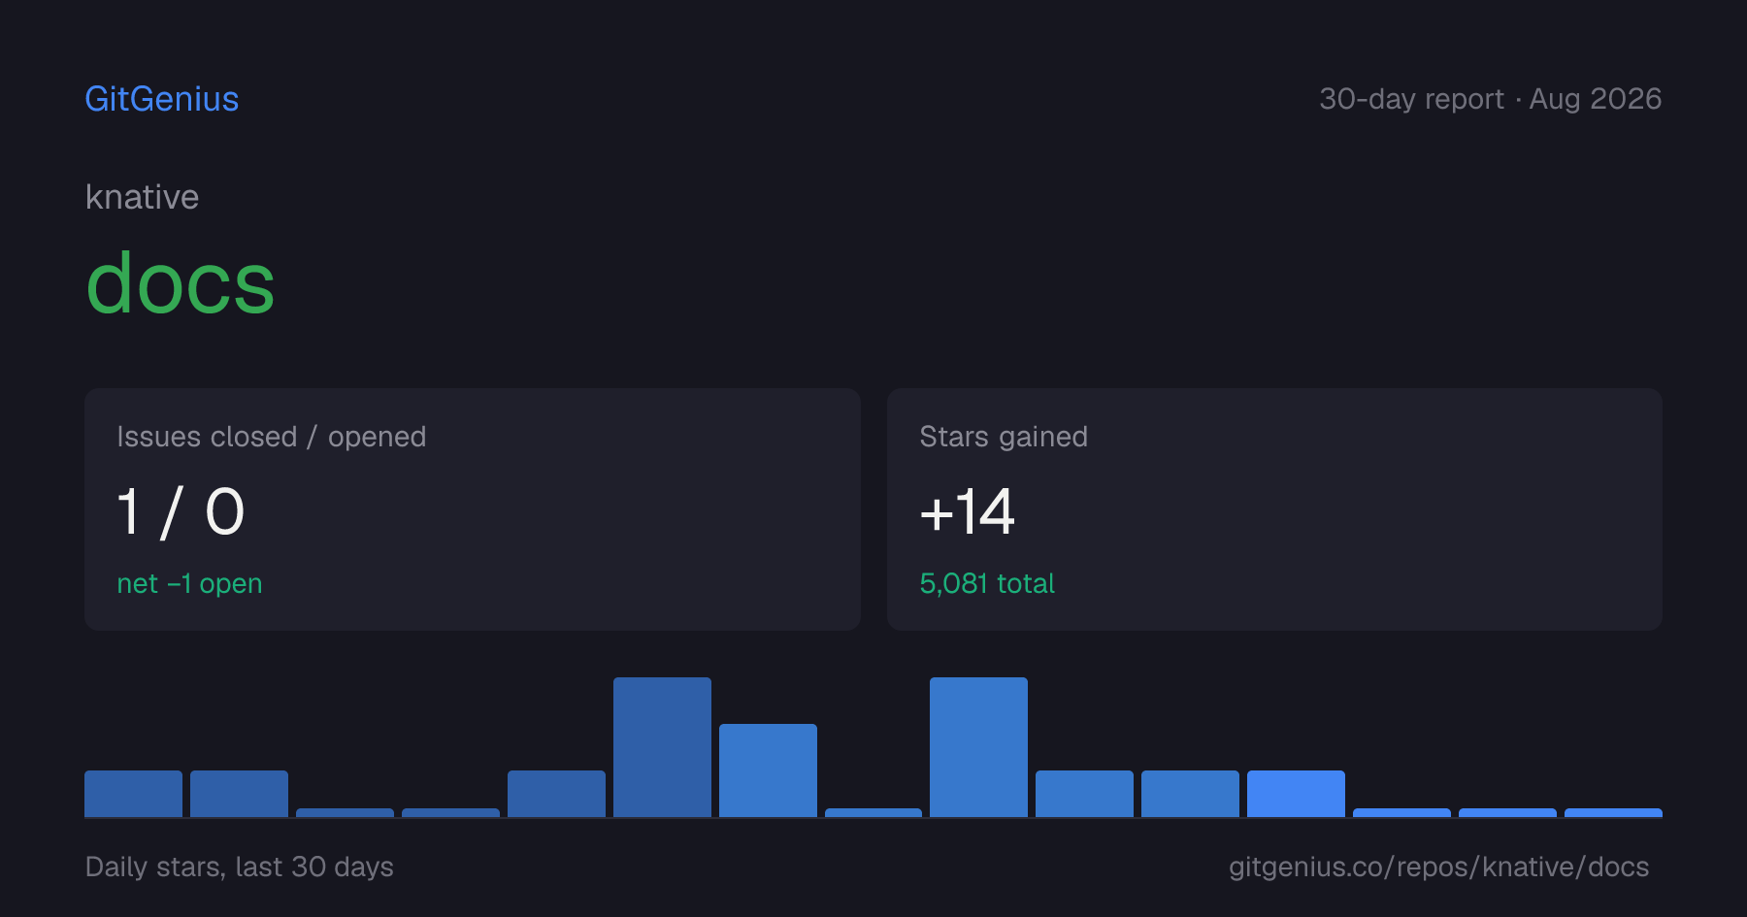The image size is (1747, 917).
Task: Select the knative organization name
Action: coord(142,197)
